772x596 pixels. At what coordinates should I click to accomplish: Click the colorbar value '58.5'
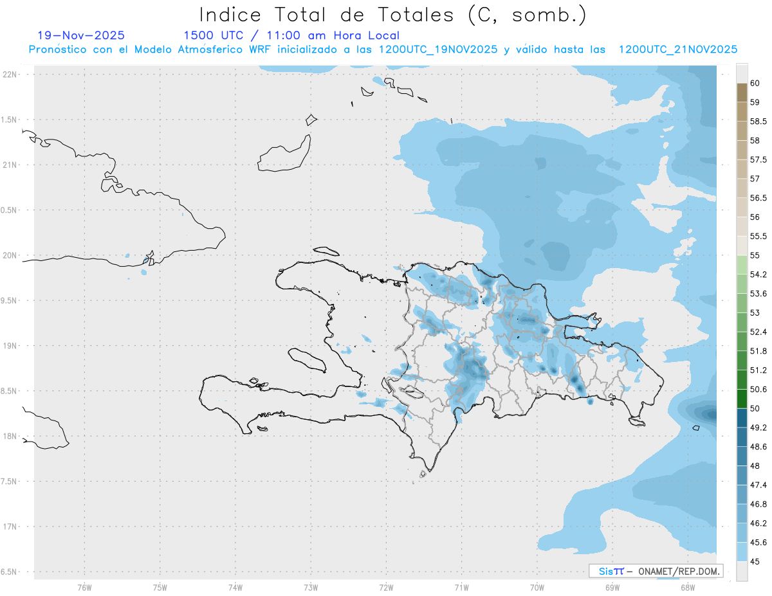point(758,121)
